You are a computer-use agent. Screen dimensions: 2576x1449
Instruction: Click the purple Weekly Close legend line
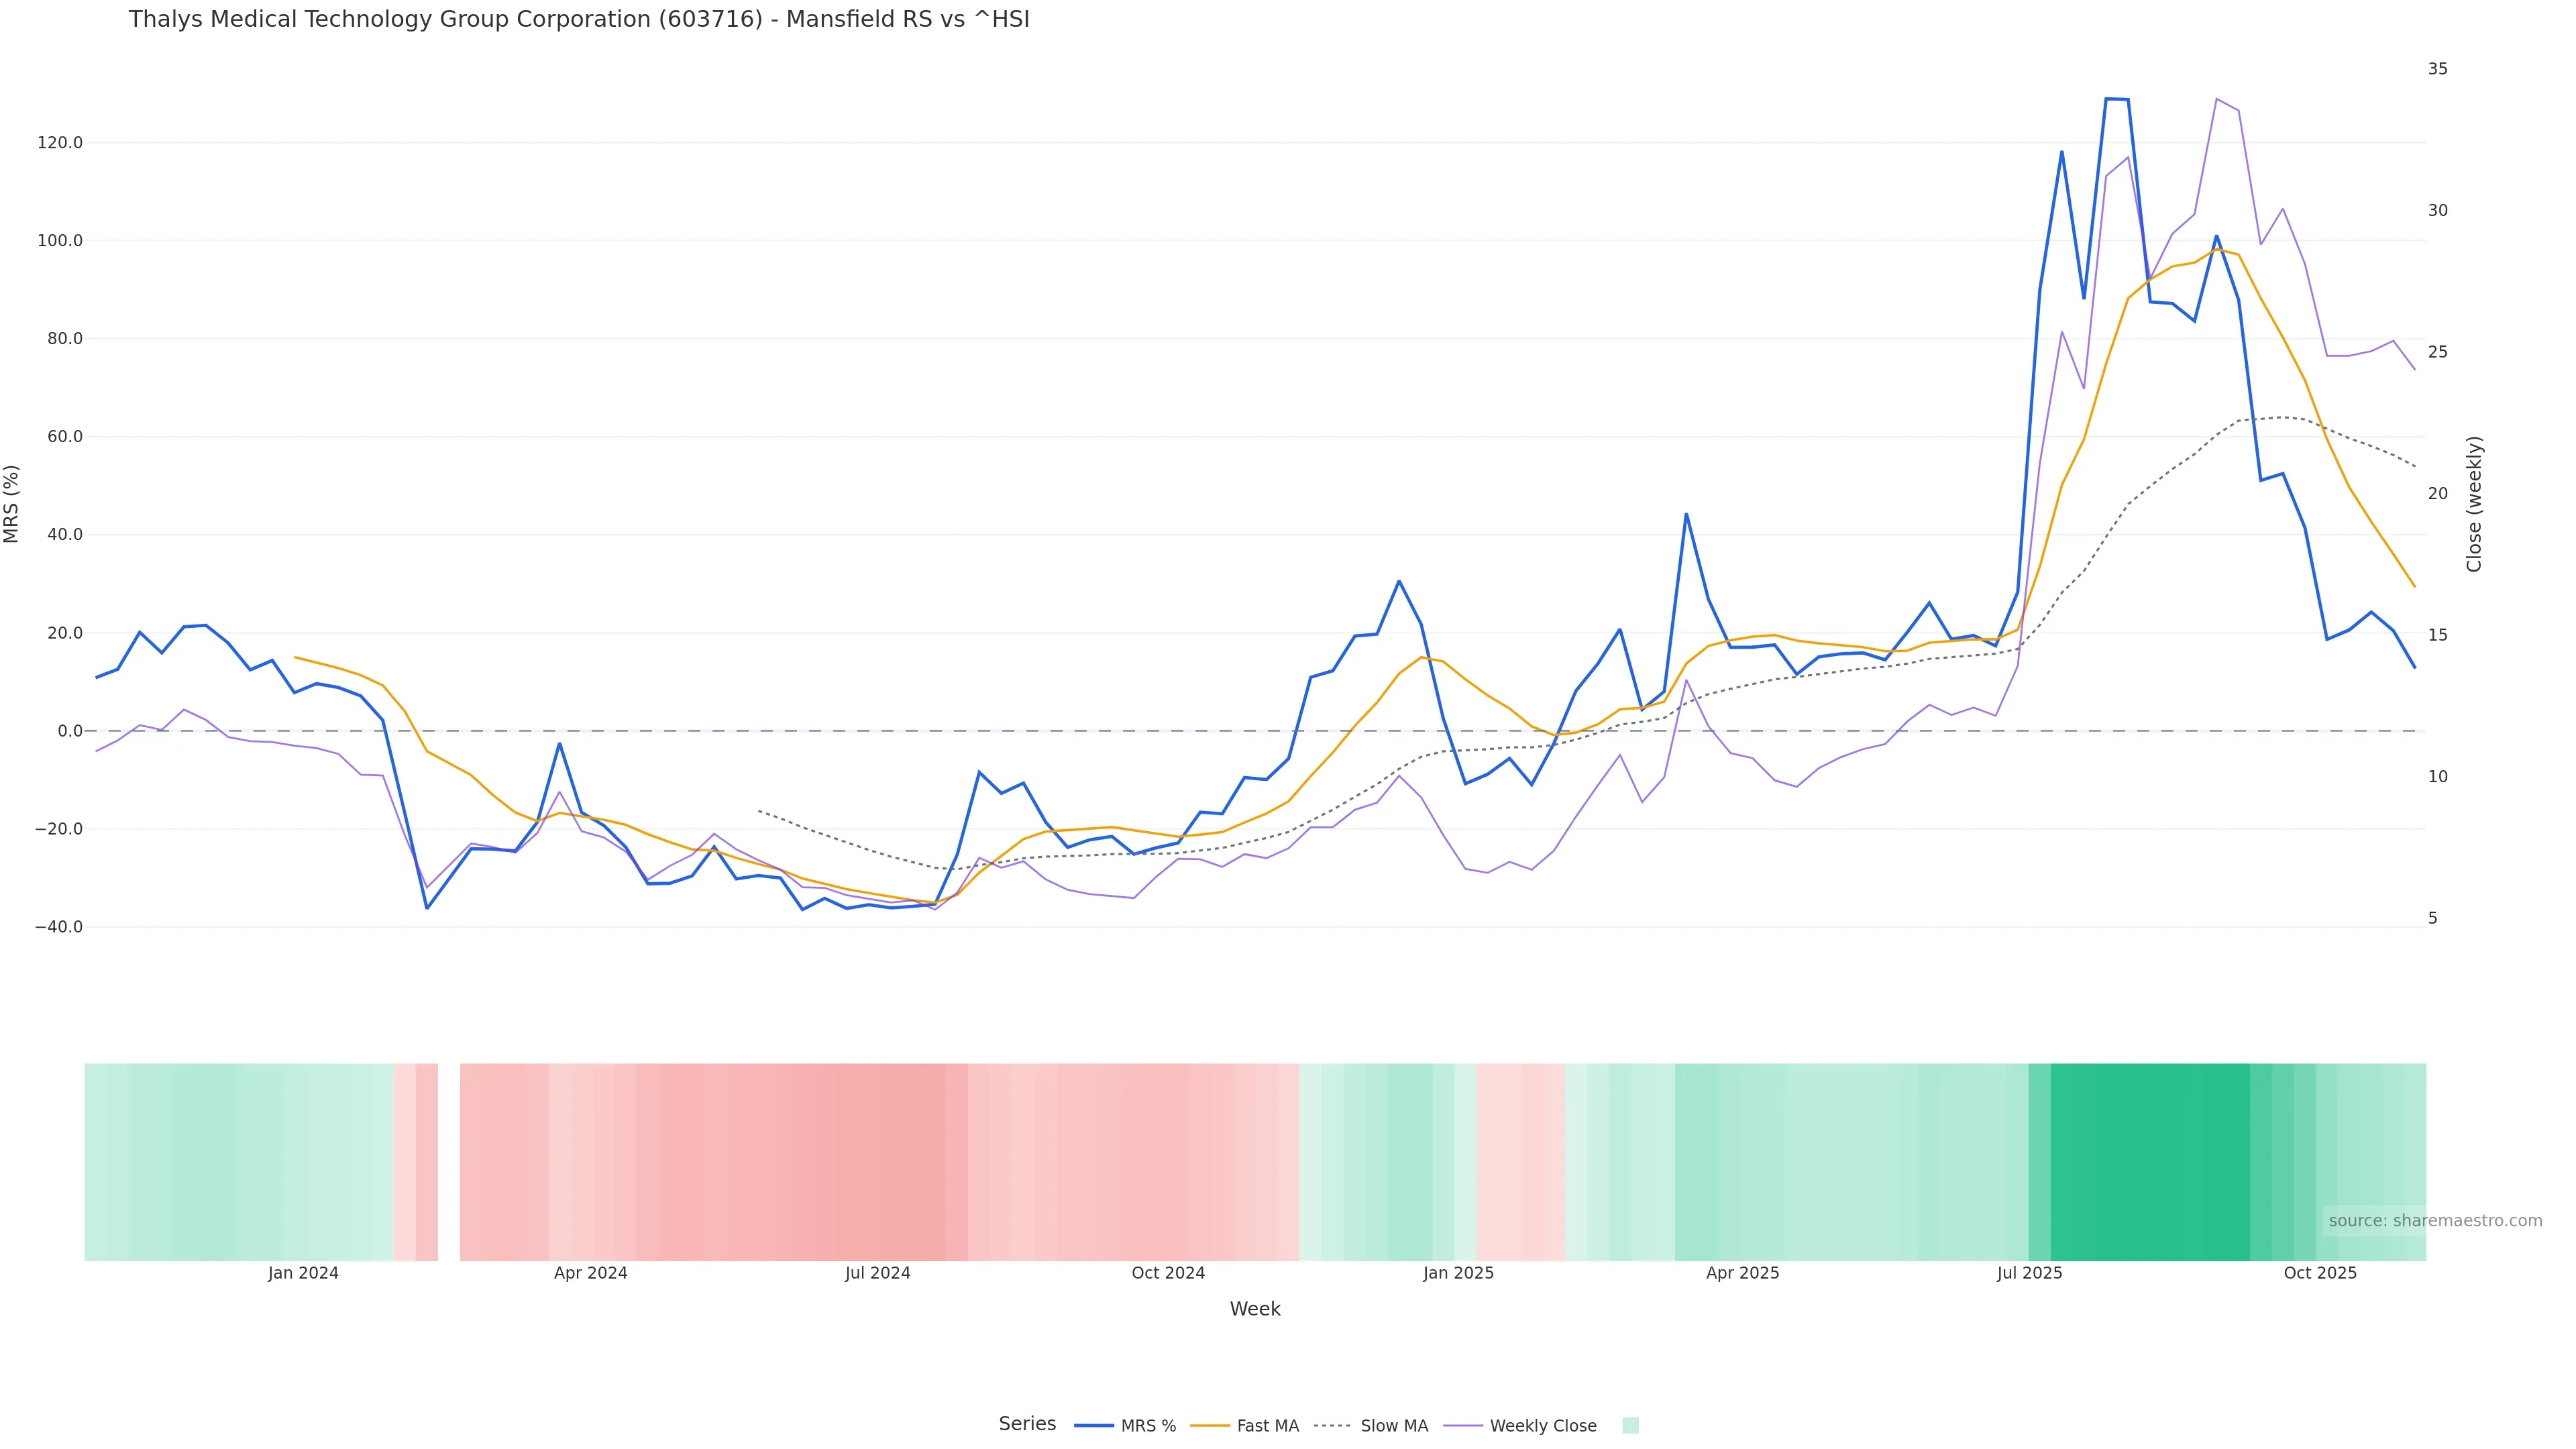tap(1463, 1426)
